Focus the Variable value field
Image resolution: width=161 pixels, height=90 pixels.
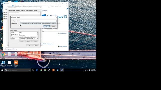[x=38, y=23]
